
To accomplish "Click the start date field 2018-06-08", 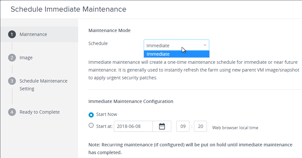I will [x=133, y=126].
